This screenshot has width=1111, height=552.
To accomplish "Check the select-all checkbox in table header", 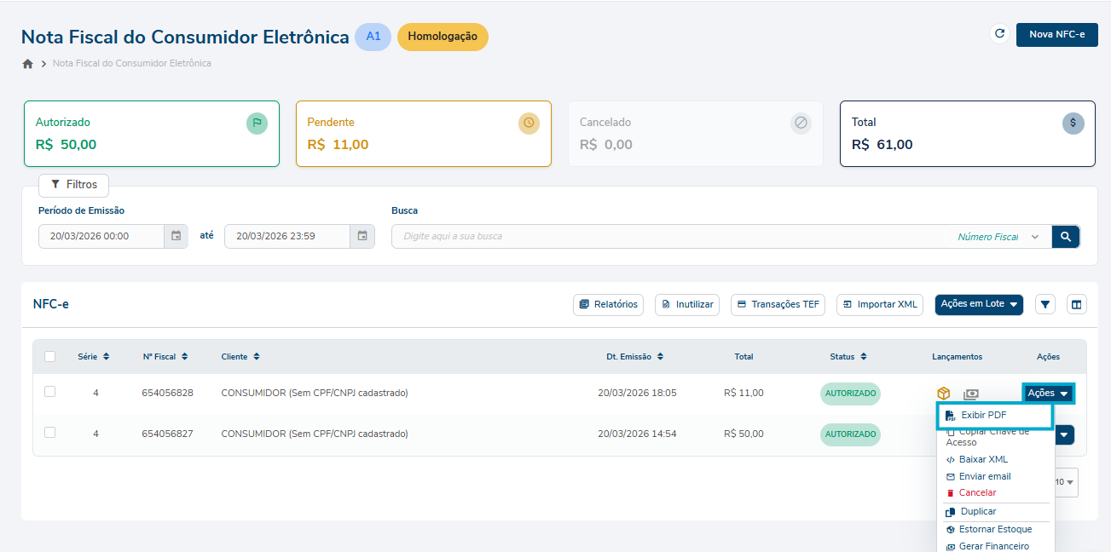I will click(x=50, y=356).
